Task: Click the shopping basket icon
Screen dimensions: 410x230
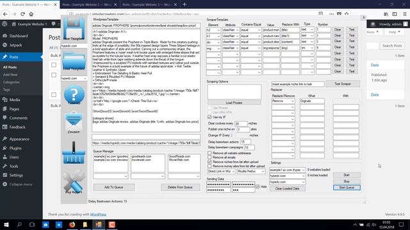Action: click(74, 153)
